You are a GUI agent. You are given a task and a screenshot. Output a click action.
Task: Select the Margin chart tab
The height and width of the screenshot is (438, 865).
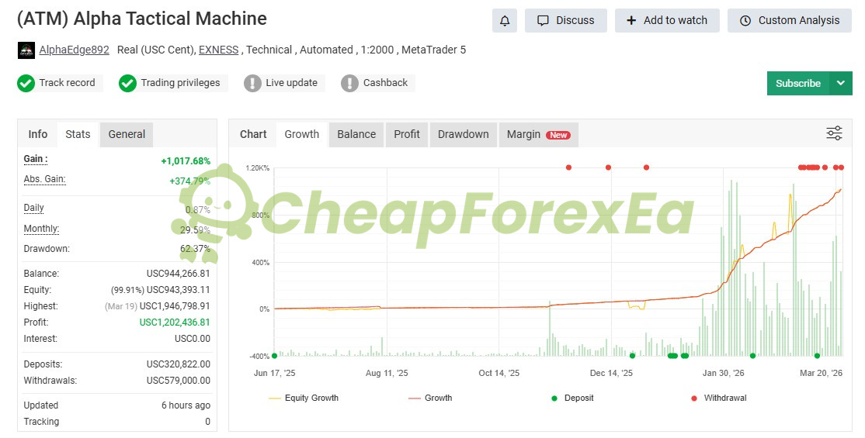tap(538, 134)
